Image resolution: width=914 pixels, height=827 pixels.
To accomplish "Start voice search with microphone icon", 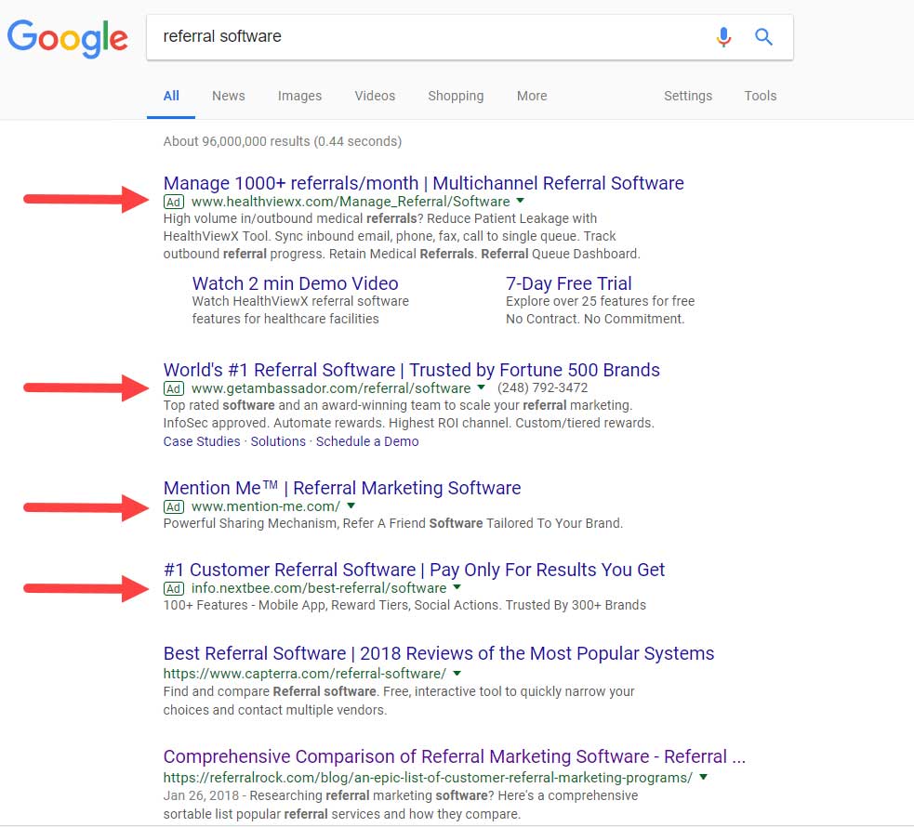I will (x=723, y=36).
